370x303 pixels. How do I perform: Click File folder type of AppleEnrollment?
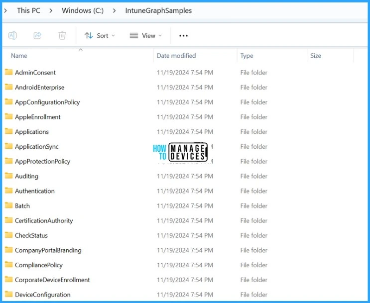point(253,117)
